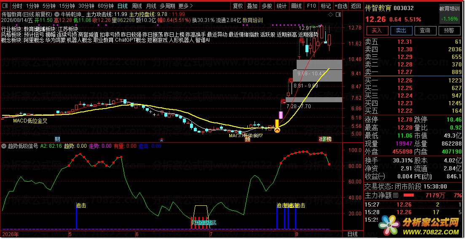The width and height of the screenshot is (466, 239).
Task: Click the 预警 button
Action: 449,30
